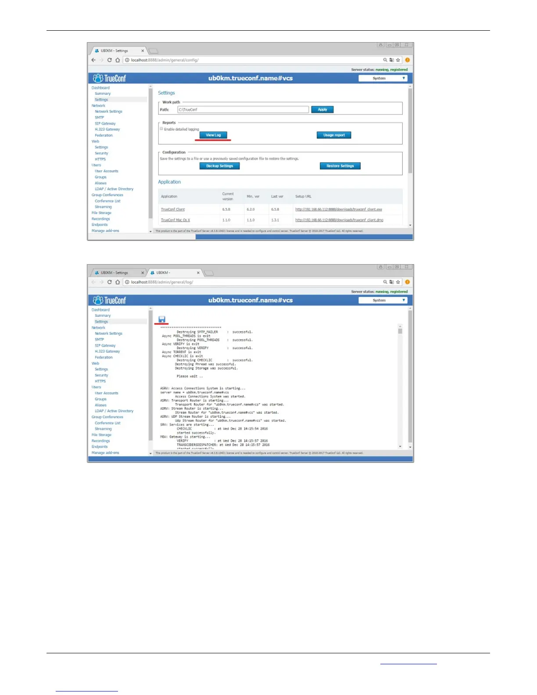Click the translate icon in the upper address bar

point(391,60)
